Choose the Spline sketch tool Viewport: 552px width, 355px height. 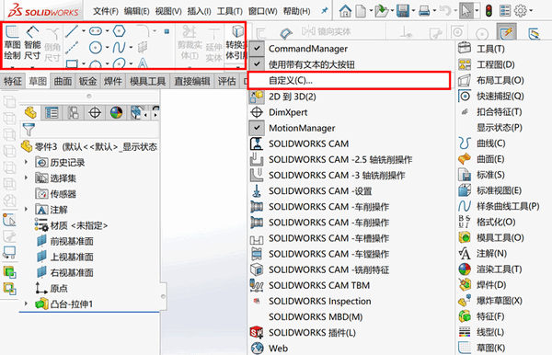[119, 47]
